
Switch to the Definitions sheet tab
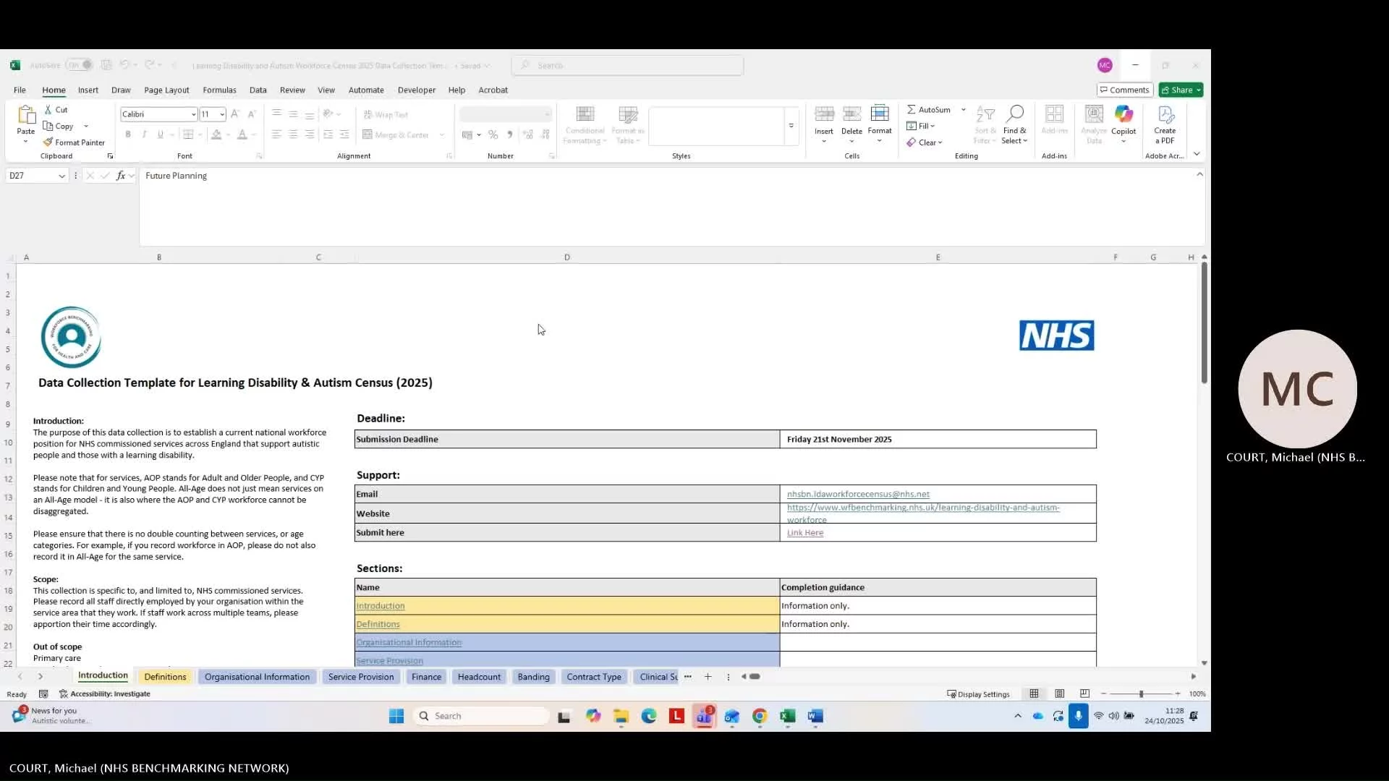(165, 677)
